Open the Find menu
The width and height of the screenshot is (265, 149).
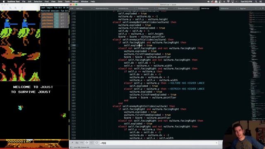(46, 2)
